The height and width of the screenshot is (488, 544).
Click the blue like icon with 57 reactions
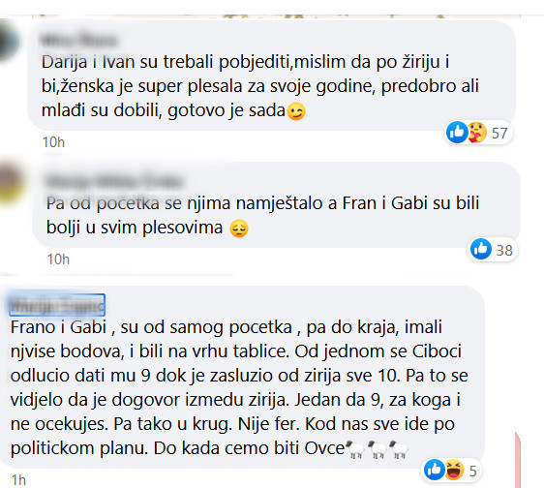457,133
